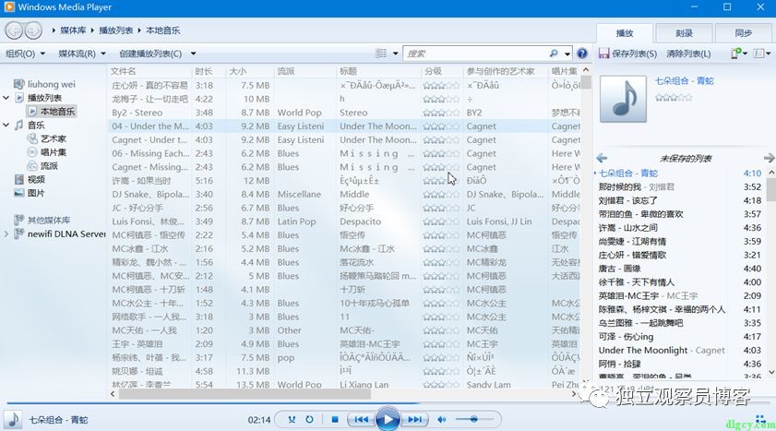Select Luis Fonsi Despacito row
776x431 pixels.
pyautogui.click(x=344, y=221)
